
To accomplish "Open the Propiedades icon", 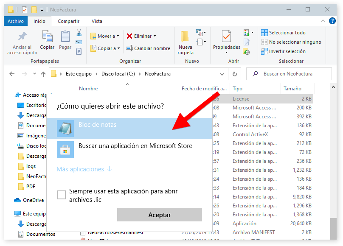I will (226, 37).
